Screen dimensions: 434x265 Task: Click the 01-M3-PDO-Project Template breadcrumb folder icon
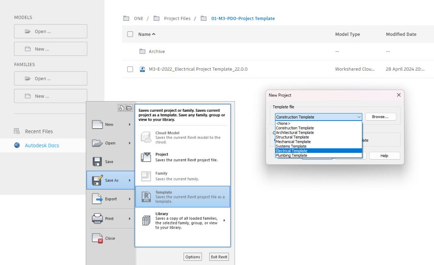[203, 18]
